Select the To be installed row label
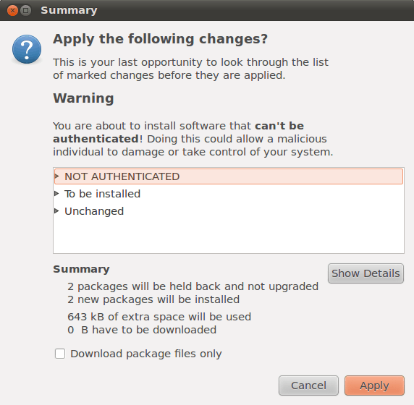414x405 pixels. 103,194
